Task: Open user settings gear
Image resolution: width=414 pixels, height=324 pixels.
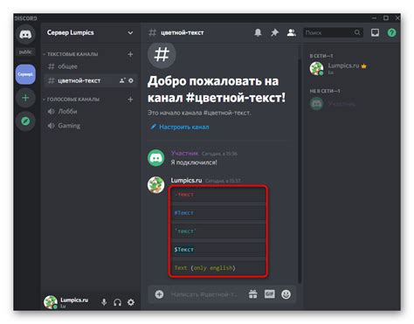Action: point(131,302)
